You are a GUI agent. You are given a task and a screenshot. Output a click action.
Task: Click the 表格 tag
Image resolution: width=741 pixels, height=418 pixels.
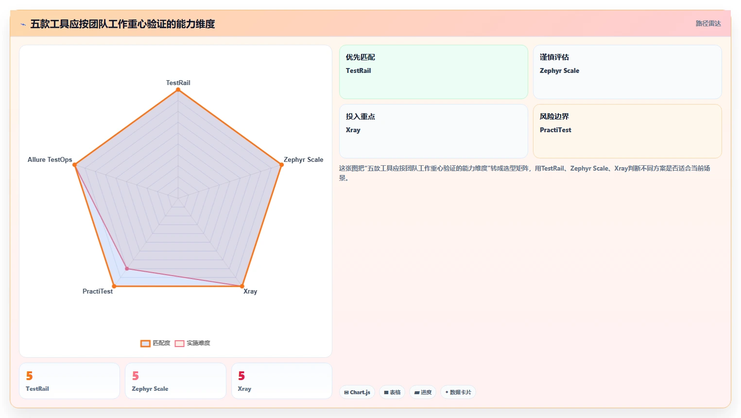tap(392, 392)
